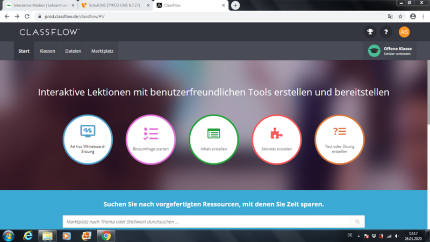Click the marketplace search magnifier button
Screen dimensions: 430x242
click(357, 222)
